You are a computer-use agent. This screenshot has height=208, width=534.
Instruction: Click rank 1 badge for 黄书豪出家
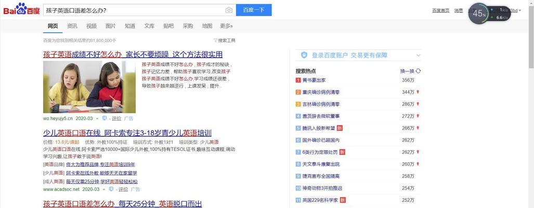point(298,81)
